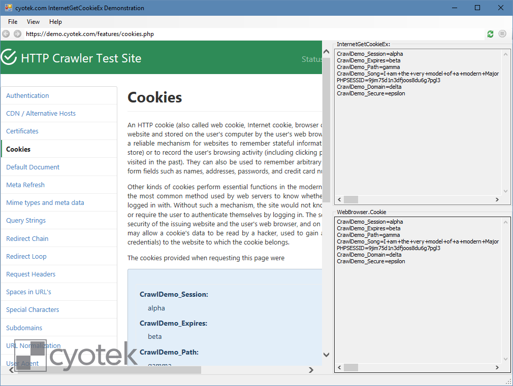Open the CDN / Alternative Hosts link

pyautogui.click(x=41, y=114)
